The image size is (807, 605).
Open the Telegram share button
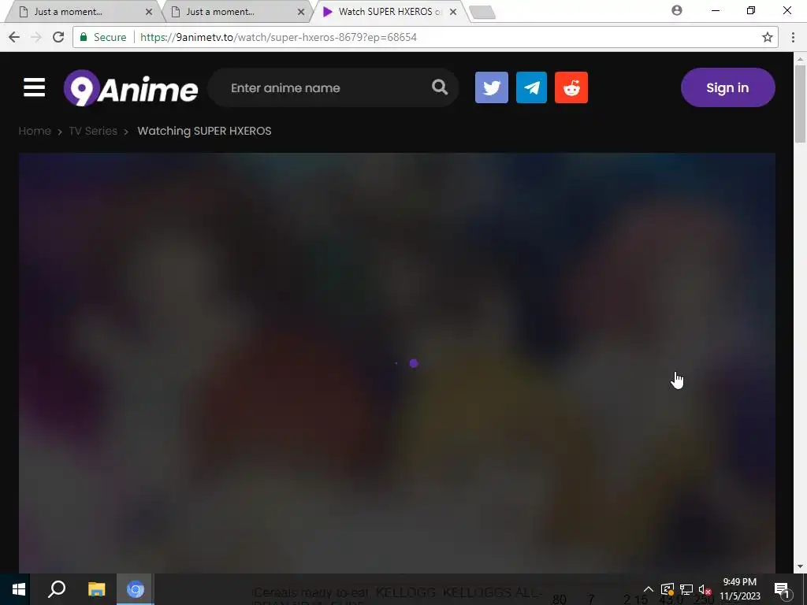[x=531, y=87]
